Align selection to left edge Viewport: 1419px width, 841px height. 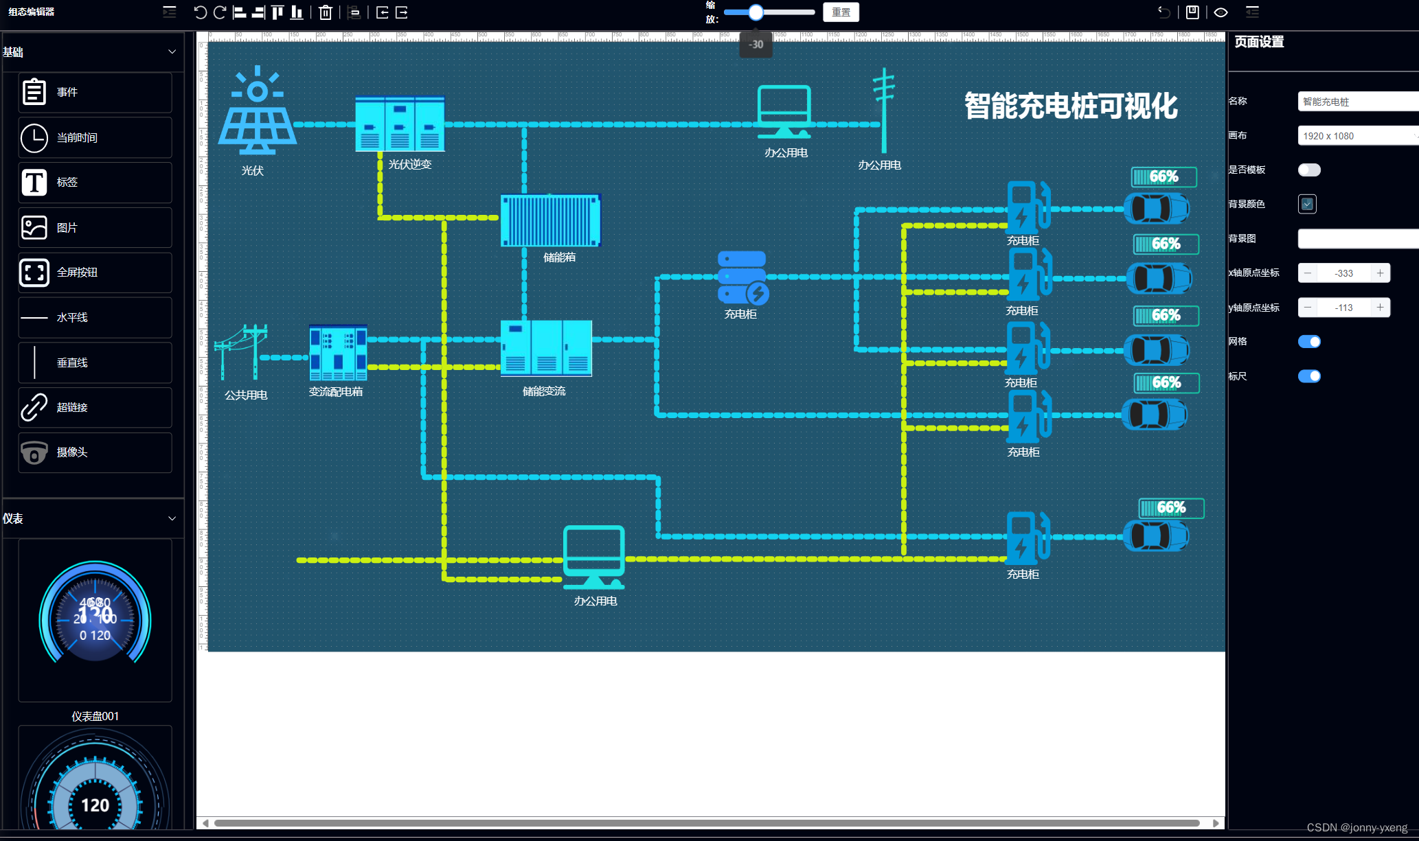[x=239, y=12]
